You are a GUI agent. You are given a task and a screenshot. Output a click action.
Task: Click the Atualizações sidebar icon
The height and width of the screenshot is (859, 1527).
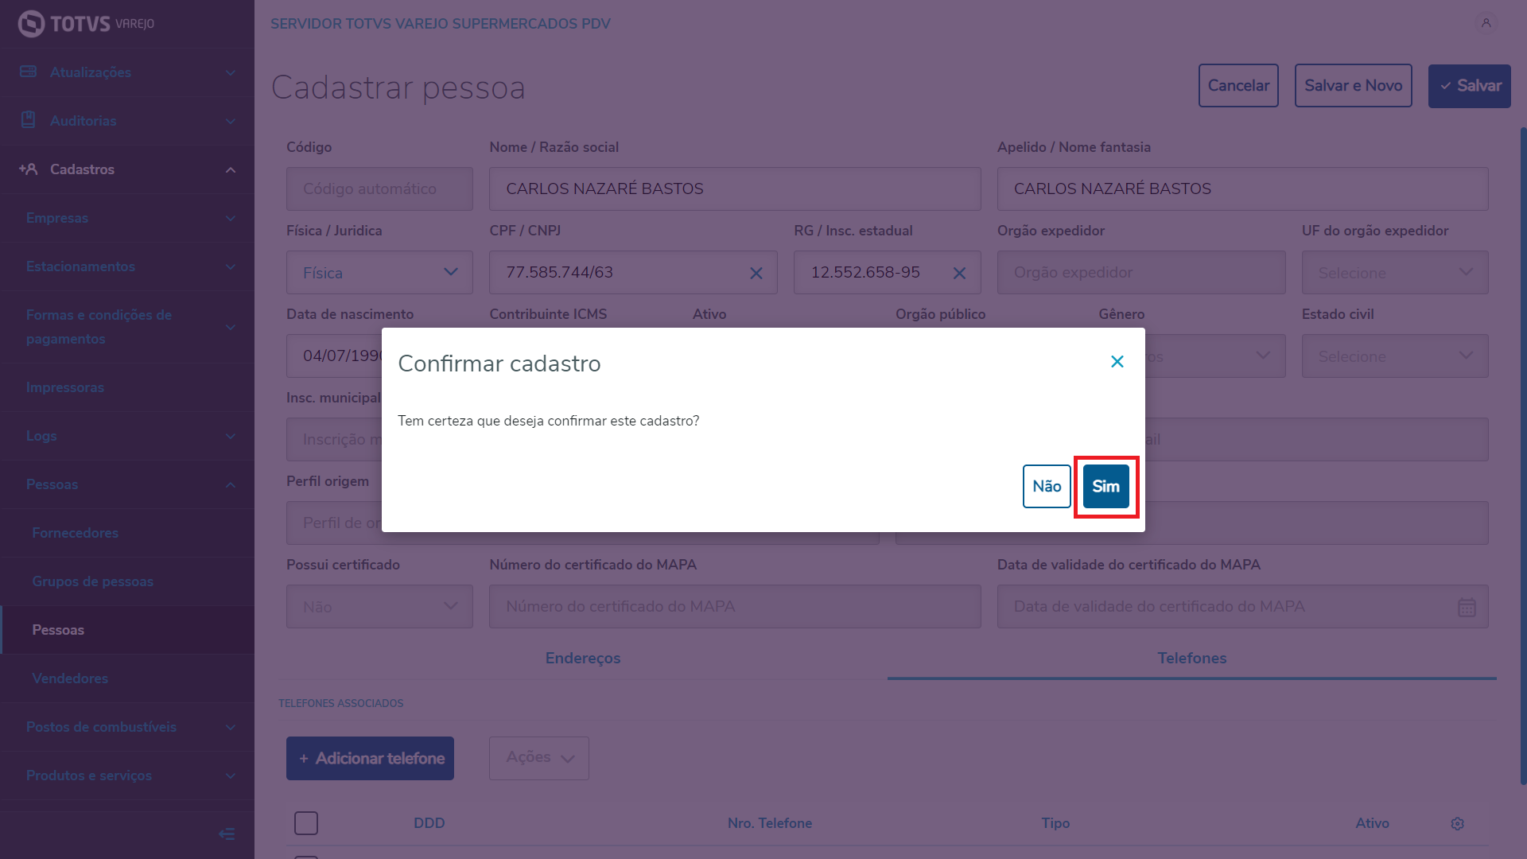[x=29, y=72]
